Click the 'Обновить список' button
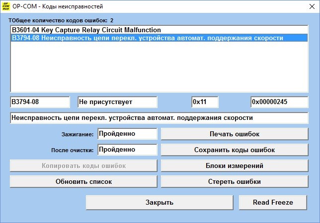The height and width of the screenshot is (223, 320). [83, 181]
